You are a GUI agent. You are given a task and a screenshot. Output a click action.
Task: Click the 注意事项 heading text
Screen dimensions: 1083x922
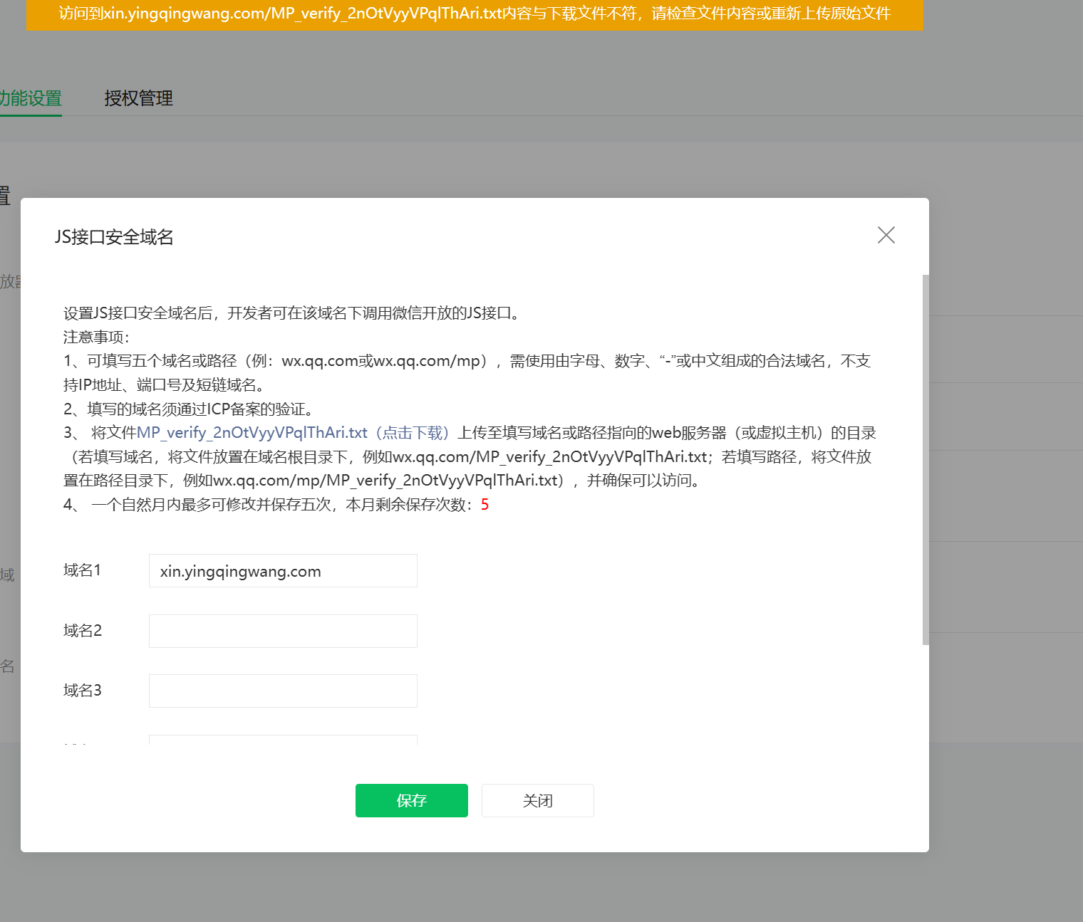96,337
